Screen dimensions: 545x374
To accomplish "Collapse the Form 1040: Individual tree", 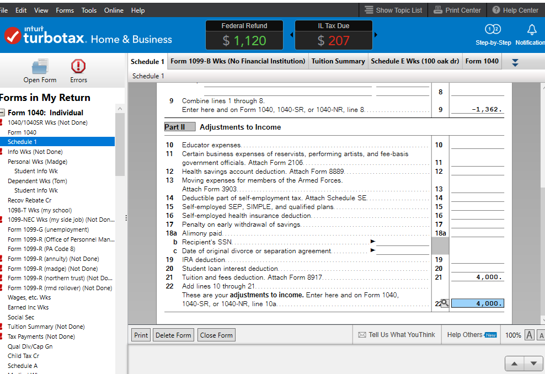I will [2, 113].
